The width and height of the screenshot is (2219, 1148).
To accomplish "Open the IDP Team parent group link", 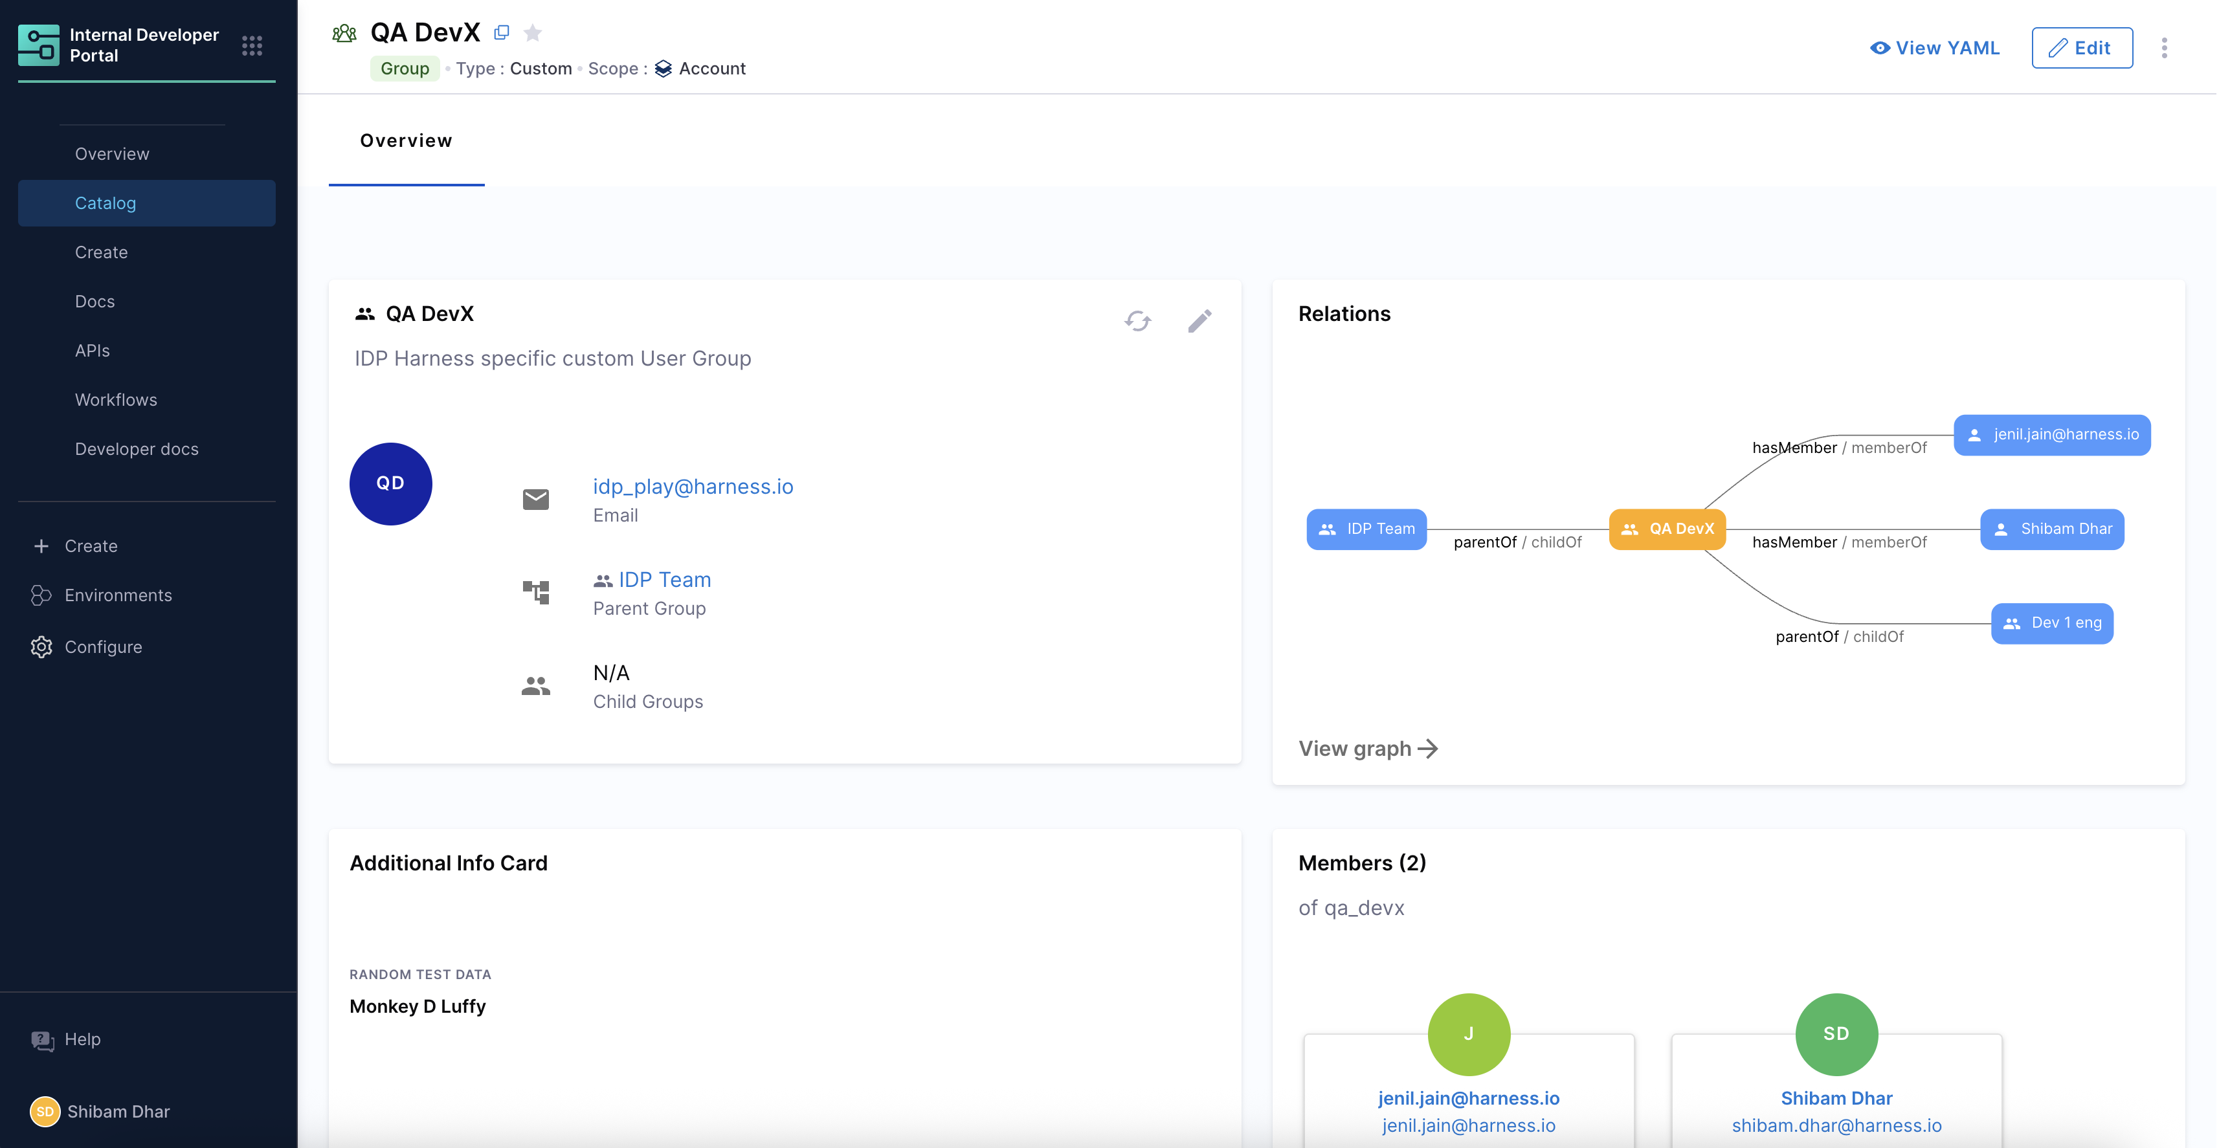I will [665, 580].
